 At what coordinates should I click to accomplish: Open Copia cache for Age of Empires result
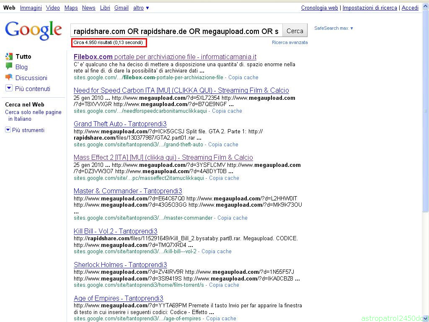(x=221, y=319)
